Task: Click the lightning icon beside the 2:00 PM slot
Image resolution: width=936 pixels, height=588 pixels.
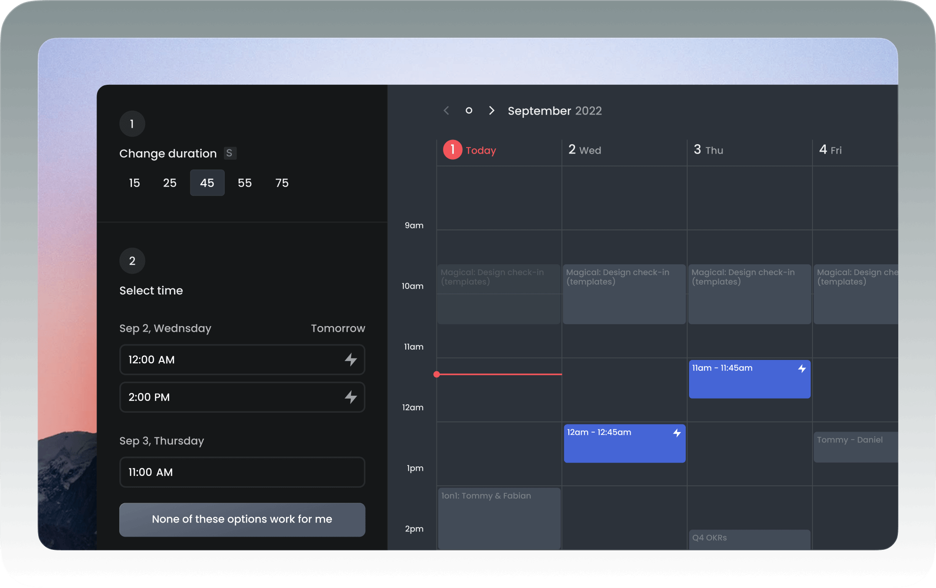Action: coord(351,397)
